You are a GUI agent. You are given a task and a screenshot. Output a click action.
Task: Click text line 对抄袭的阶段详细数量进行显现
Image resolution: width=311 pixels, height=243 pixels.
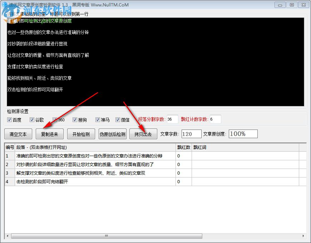37,44
